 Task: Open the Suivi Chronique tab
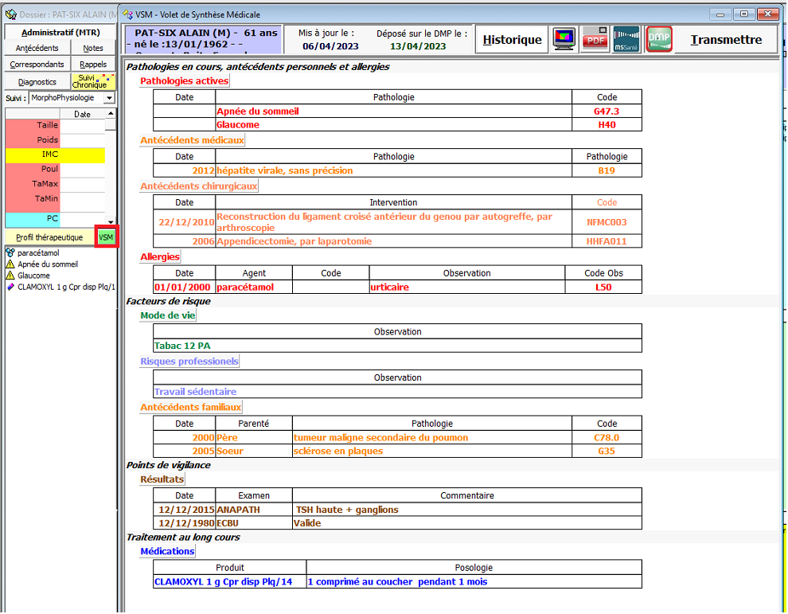(x=93, y=81)
